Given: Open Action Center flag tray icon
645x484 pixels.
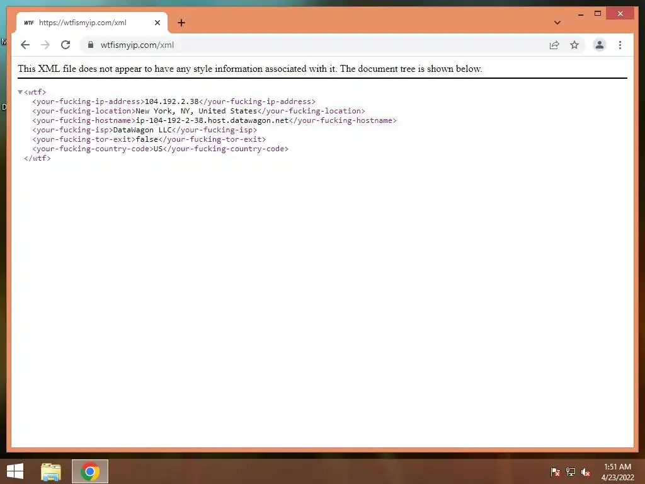Looking at the screenshot, I should point(555,472).
